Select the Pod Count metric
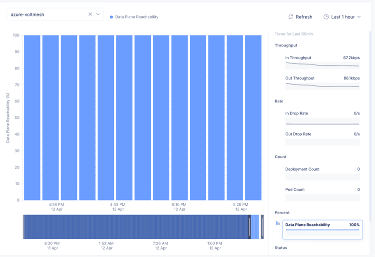 tap(322, 193)
